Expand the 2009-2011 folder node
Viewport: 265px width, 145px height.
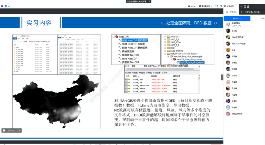pos(165,37)
